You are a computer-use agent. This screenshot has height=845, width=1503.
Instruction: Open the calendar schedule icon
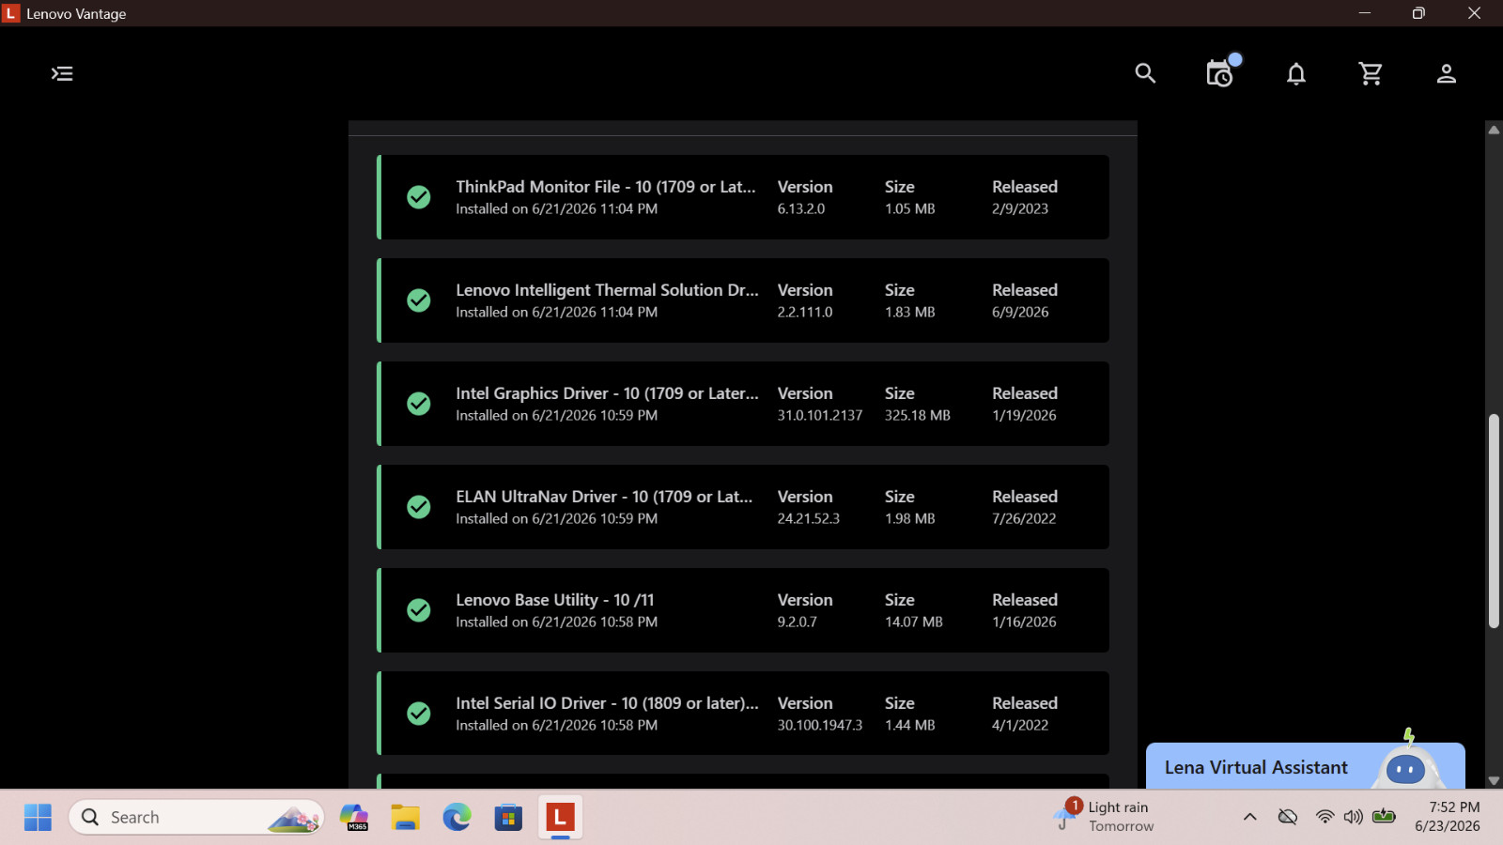click(x=1220, y=72)
